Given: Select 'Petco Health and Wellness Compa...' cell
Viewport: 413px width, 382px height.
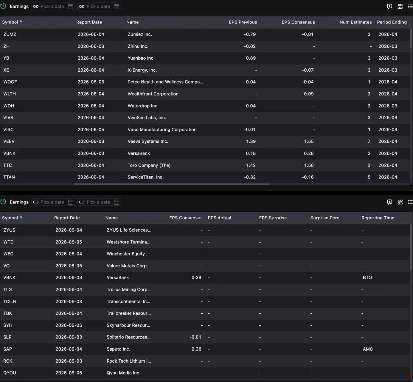Looking at the screenshot, I should point(165,82).
